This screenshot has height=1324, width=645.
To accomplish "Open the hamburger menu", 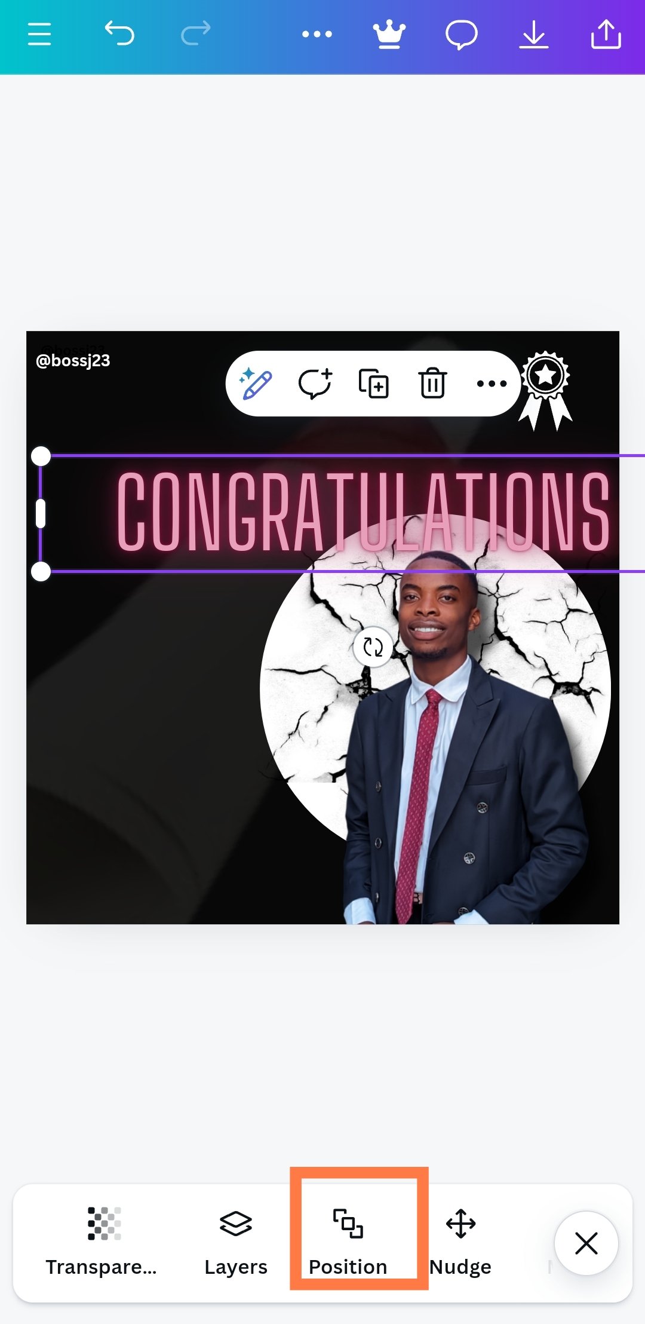I will click(39, 34).
